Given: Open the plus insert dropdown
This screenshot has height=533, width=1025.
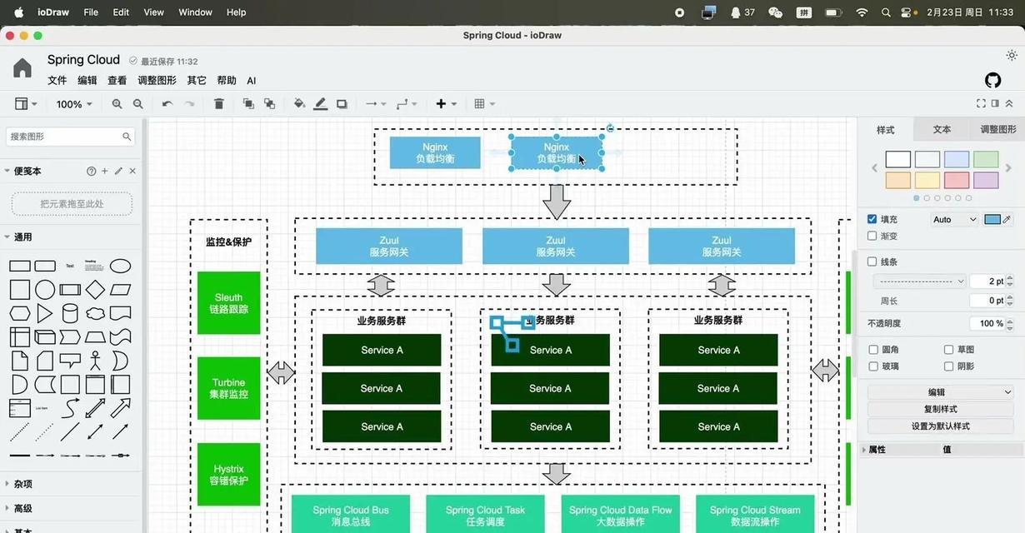Looking at the screenshot, I should (446, 104).
